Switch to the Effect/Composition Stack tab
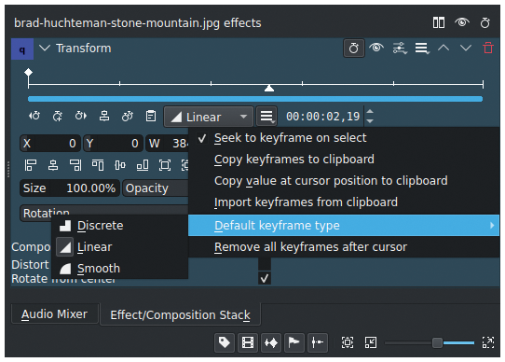The image size is (505, 362). click(181, 315)
